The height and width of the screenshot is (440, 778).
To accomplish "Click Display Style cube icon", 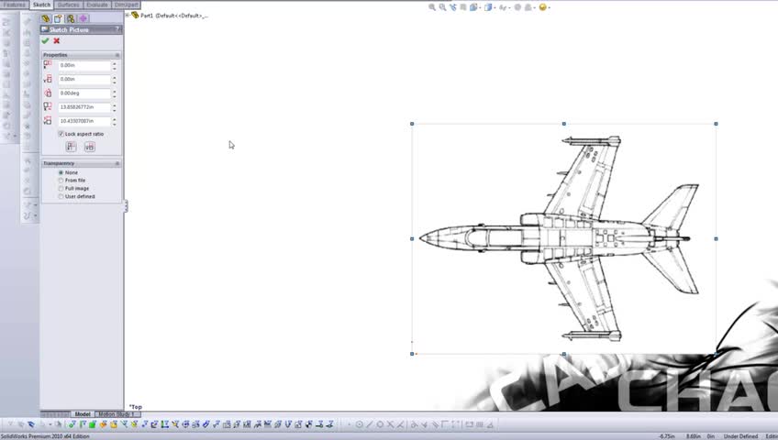I will point(488,7).
